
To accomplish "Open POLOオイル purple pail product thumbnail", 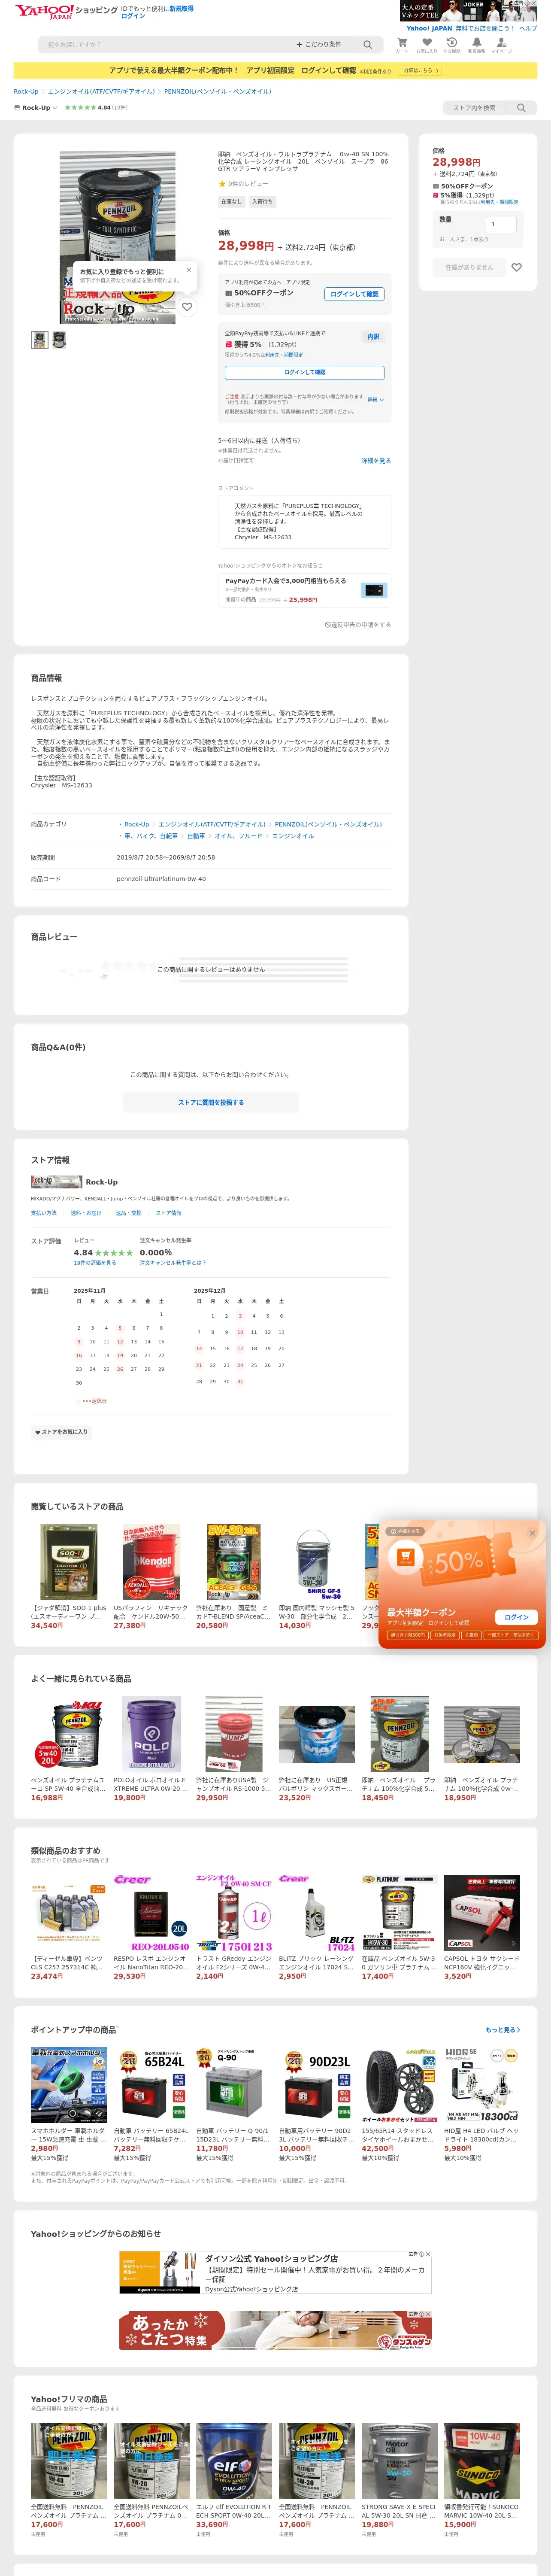I will point(152,1734).
